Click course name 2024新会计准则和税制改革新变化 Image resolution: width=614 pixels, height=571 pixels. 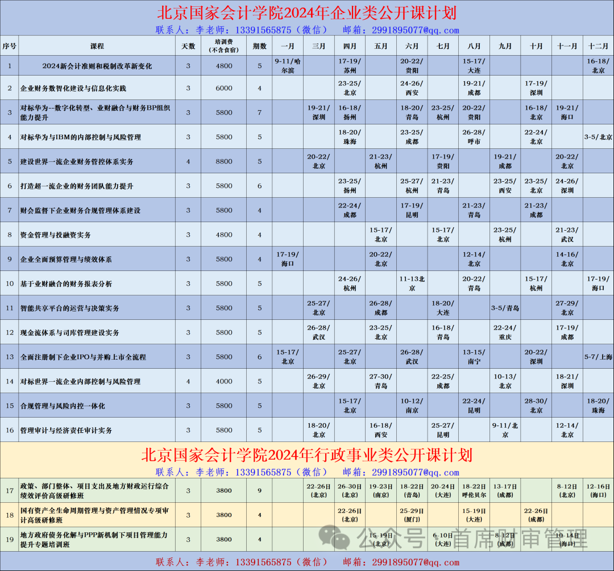[x=97, y=66]
